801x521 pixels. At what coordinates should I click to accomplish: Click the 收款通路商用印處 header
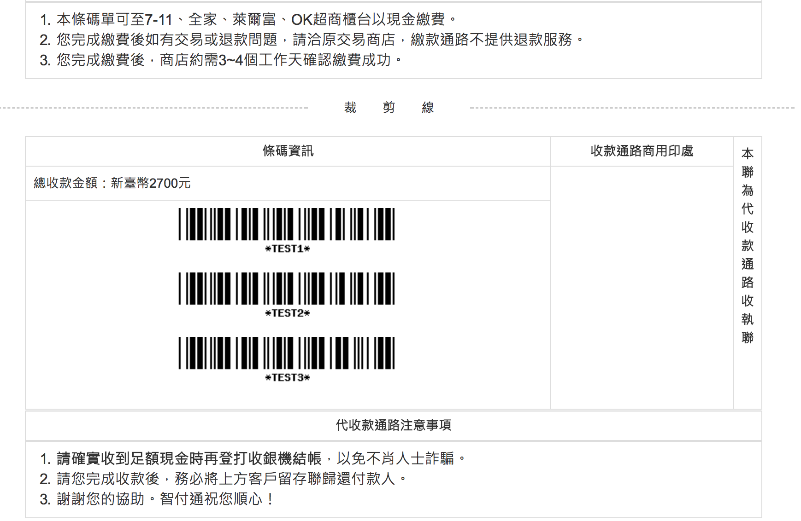[642, 151]
